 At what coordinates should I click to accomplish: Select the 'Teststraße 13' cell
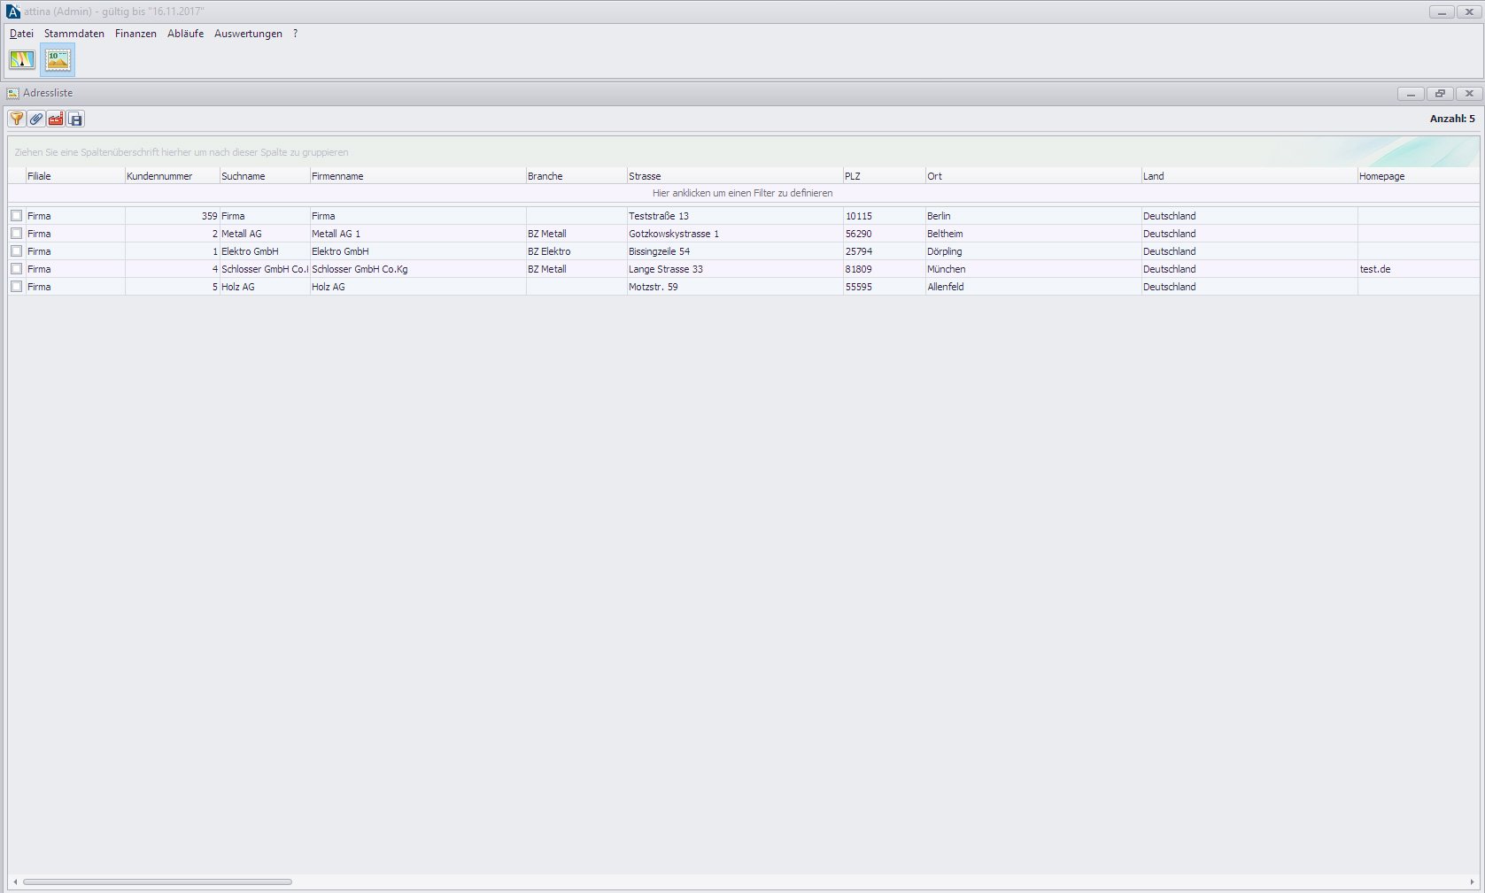point(735,216)
